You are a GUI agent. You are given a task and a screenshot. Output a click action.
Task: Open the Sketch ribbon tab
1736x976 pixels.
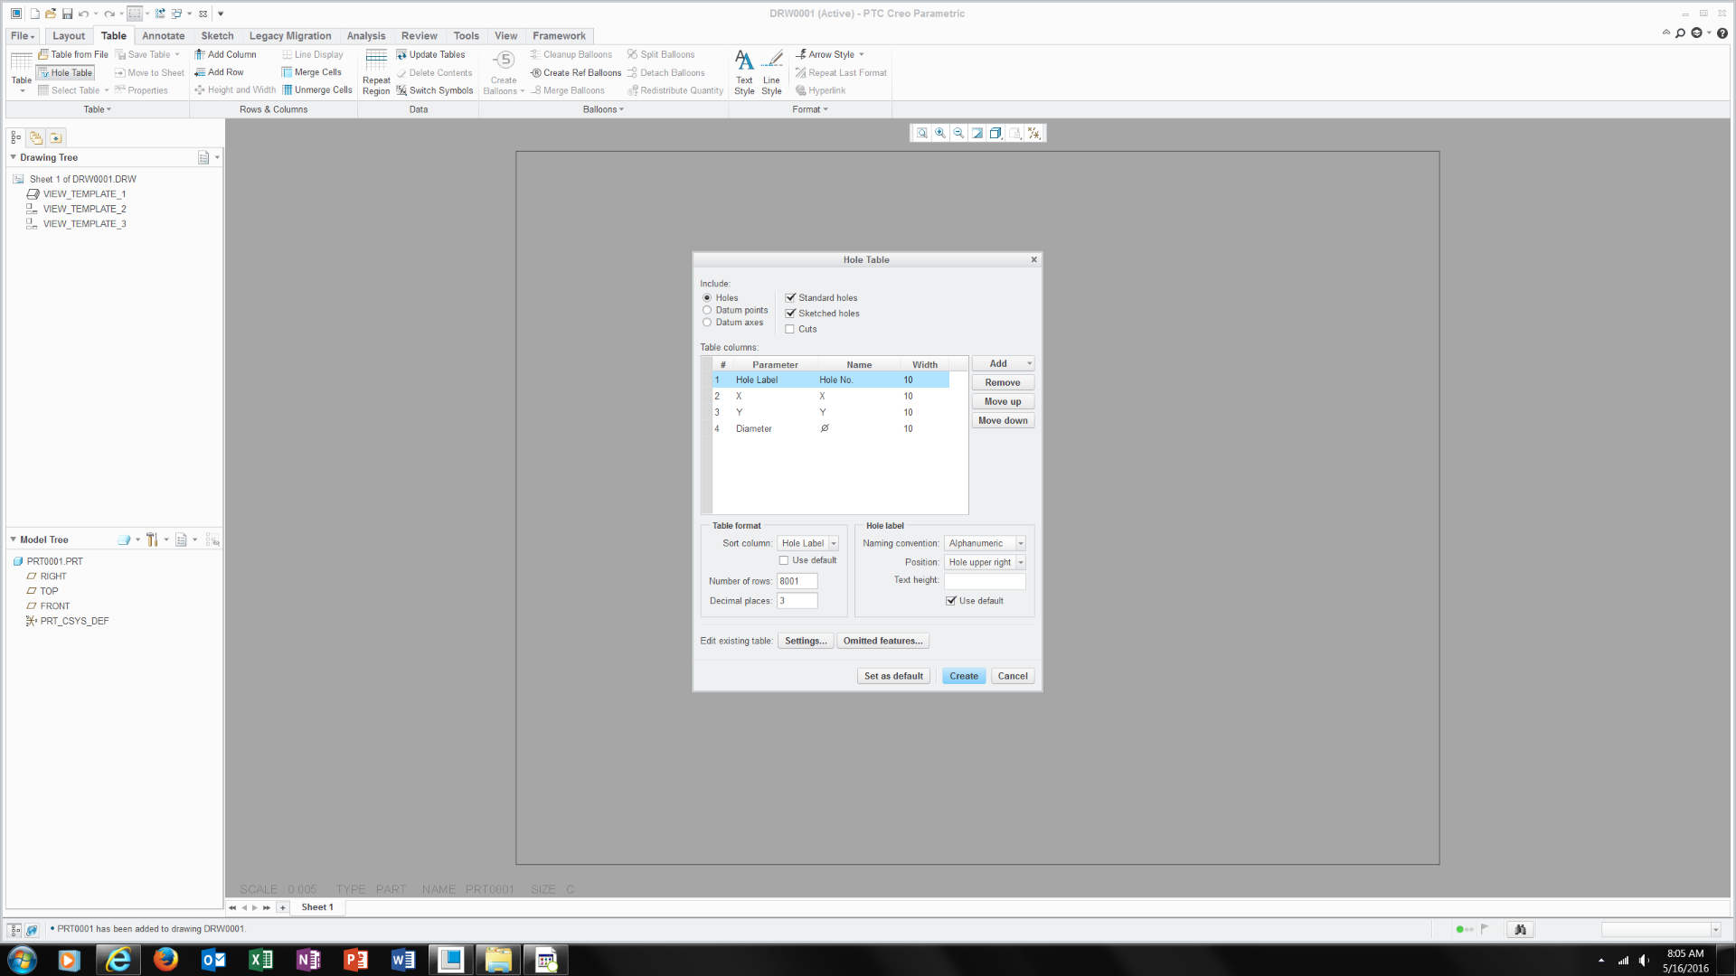[217, 36]
